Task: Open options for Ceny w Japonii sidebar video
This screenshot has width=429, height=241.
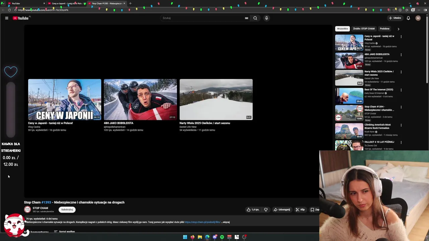Action: click(x=401, y=36)
